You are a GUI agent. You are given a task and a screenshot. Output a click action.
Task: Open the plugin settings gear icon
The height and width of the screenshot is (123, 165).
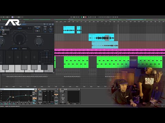tap(50, 24)
